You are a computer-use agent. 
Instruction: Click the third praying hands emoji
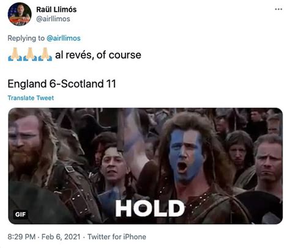point(45,54)
